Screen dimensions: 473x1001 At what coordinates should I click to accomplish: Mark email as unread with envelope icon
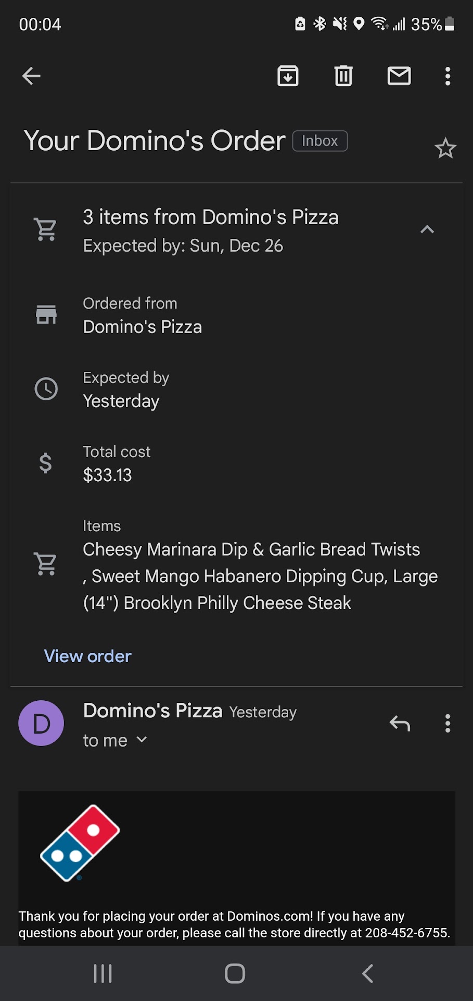[x=399, y=76]
